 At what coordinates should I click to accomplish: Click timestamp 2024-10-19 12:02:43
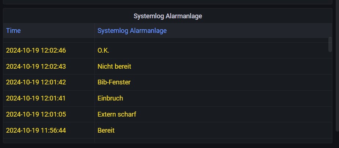coord(36,67)
